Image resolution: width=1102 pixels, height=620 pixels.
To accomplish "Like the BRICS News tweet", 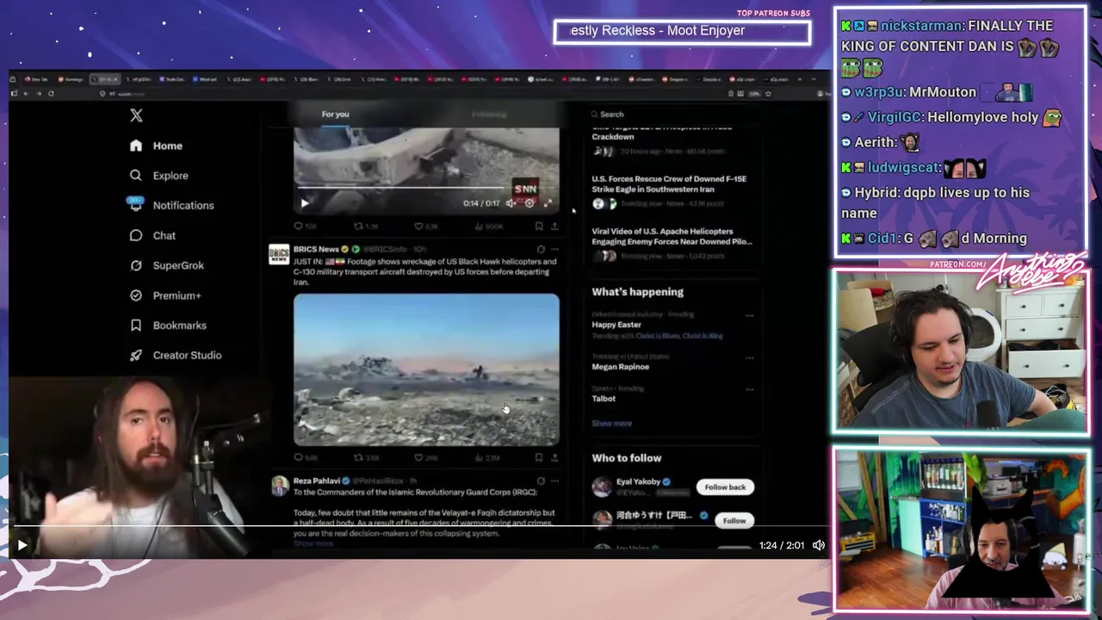I will click(x=419, y=457).
